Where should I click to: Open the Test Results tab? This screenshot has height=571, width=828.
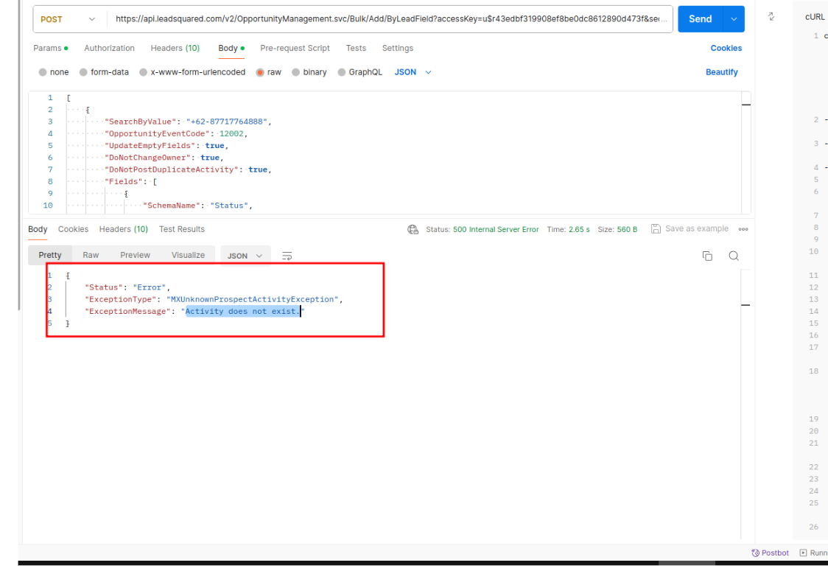[x=182, y=229]
